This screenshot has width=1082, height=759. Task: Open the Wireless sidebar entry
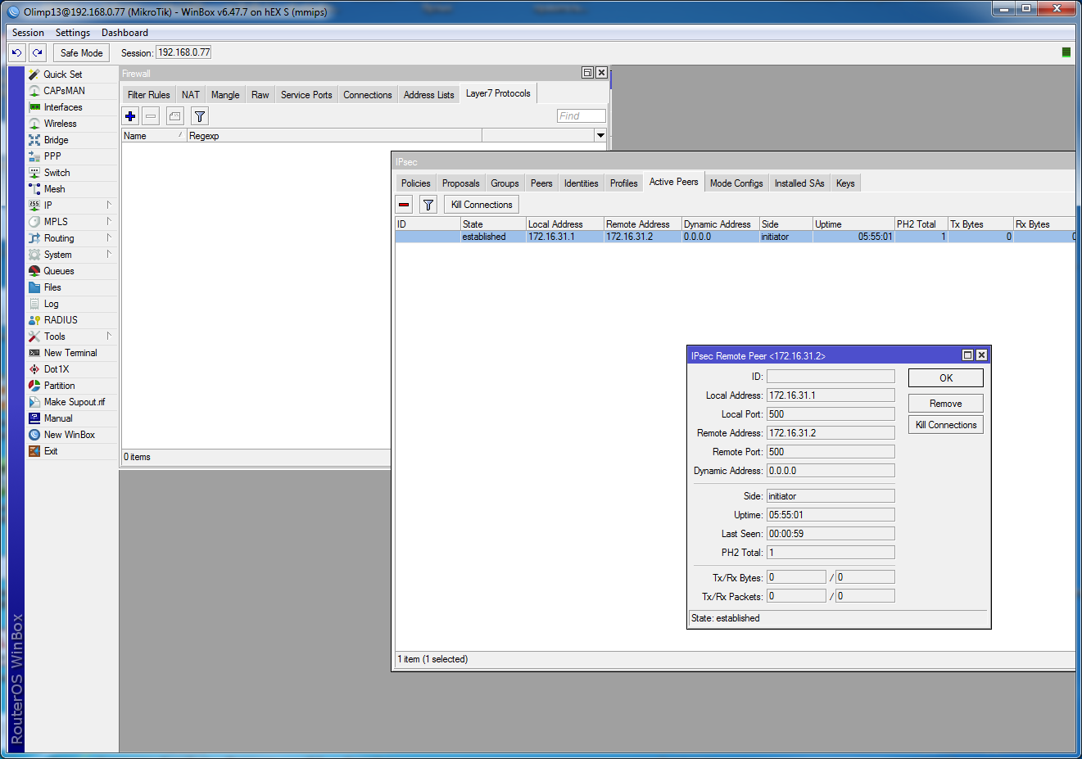(60, 124)
